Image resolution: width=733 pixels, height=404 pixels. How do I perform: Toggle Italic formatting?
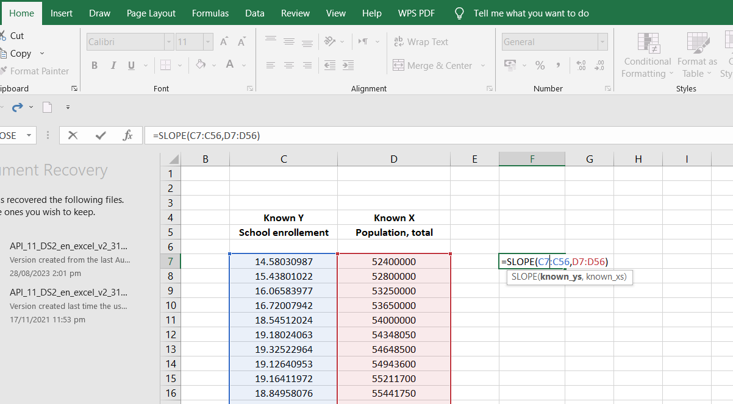click(113, 65)
